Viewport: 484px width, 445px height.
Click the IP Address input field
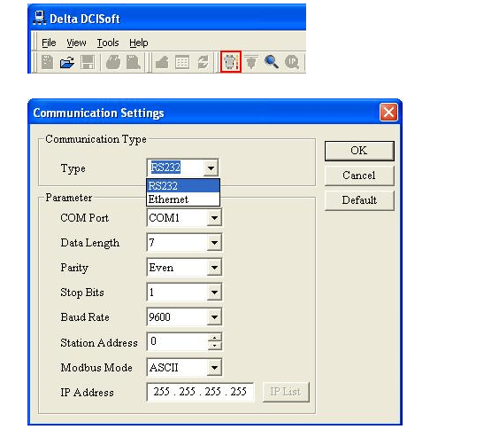point(200,392)
